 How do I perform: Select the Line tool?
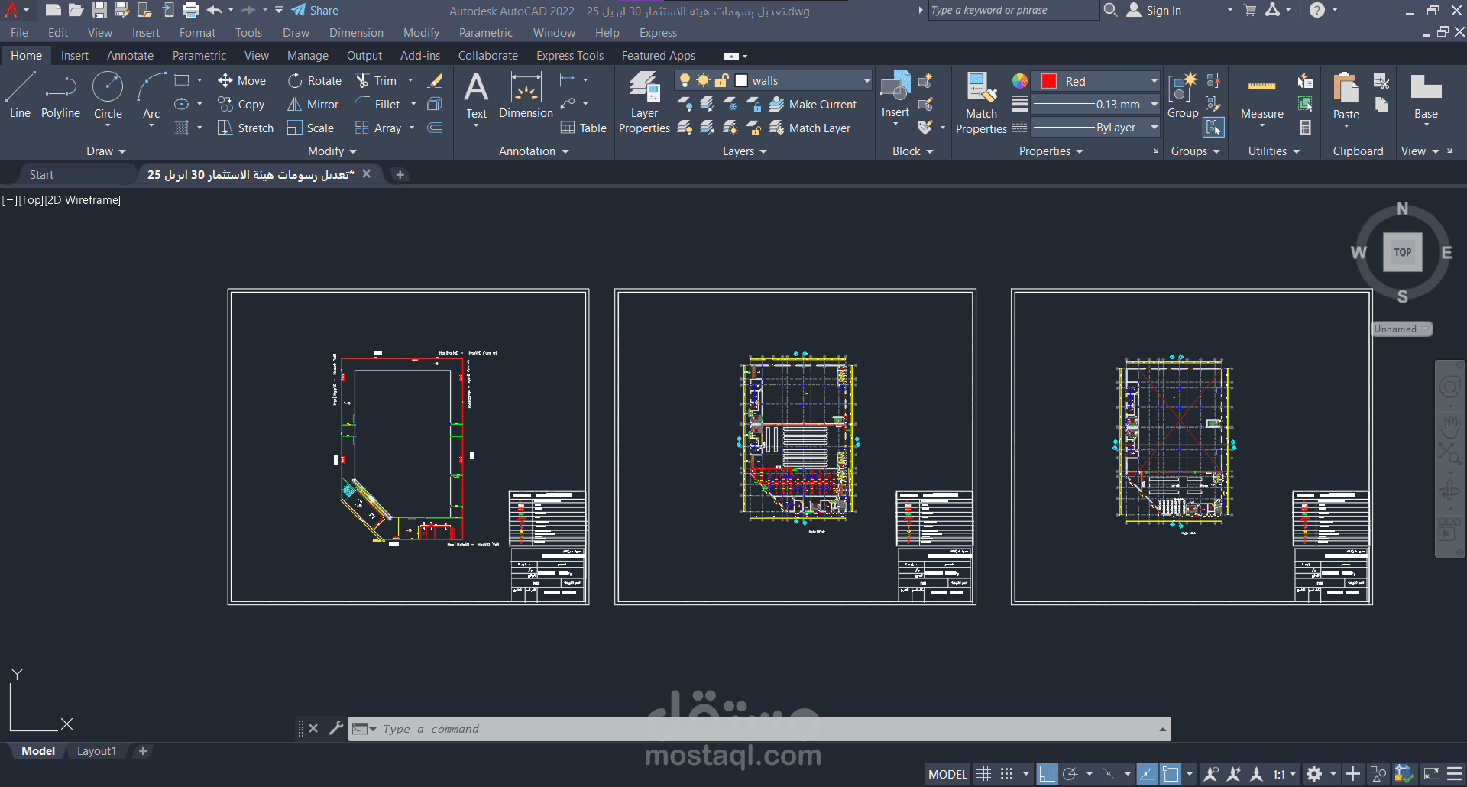click(x=20, y=95)
